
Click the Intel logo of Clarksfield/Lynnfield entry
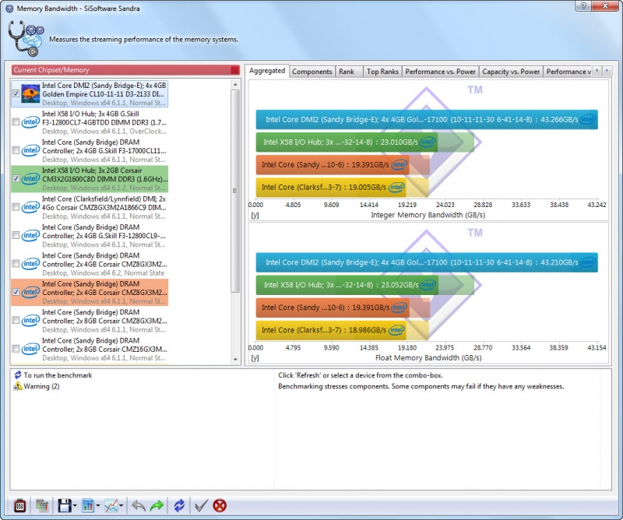tap(30, 207)
